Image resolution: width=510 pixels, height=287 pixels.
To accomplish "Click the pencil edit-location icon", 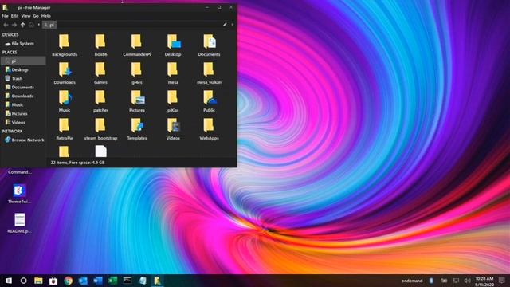I will [x=225, y=25].
